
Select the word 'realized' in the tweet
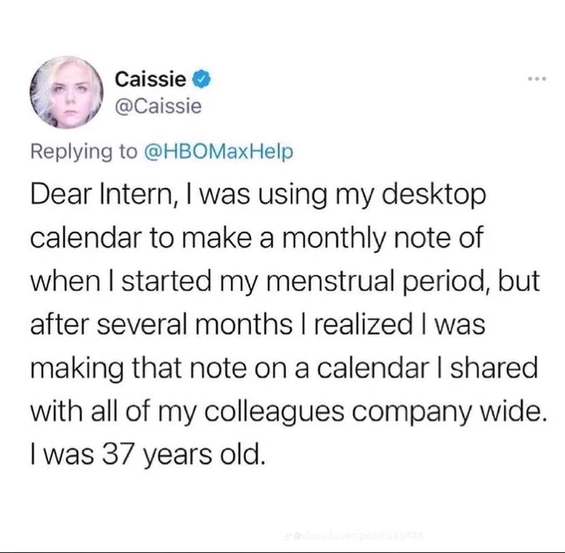click(363, 325)
